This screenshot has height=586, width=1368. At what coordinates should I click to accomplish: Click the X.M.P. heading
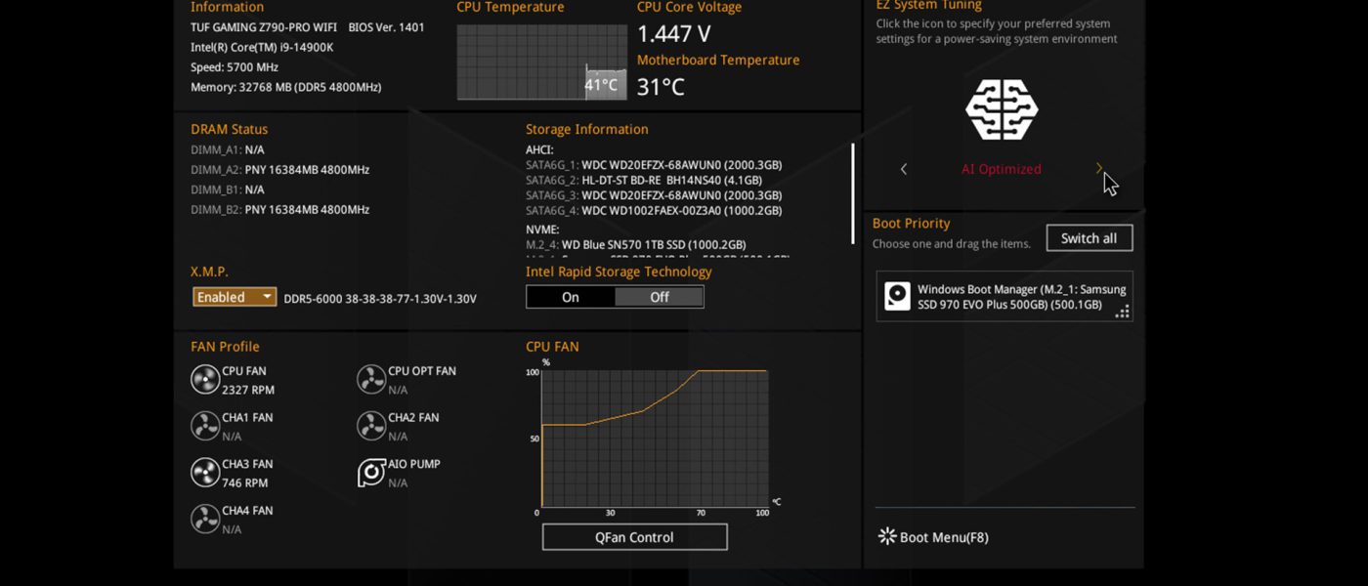pos(209,272)
